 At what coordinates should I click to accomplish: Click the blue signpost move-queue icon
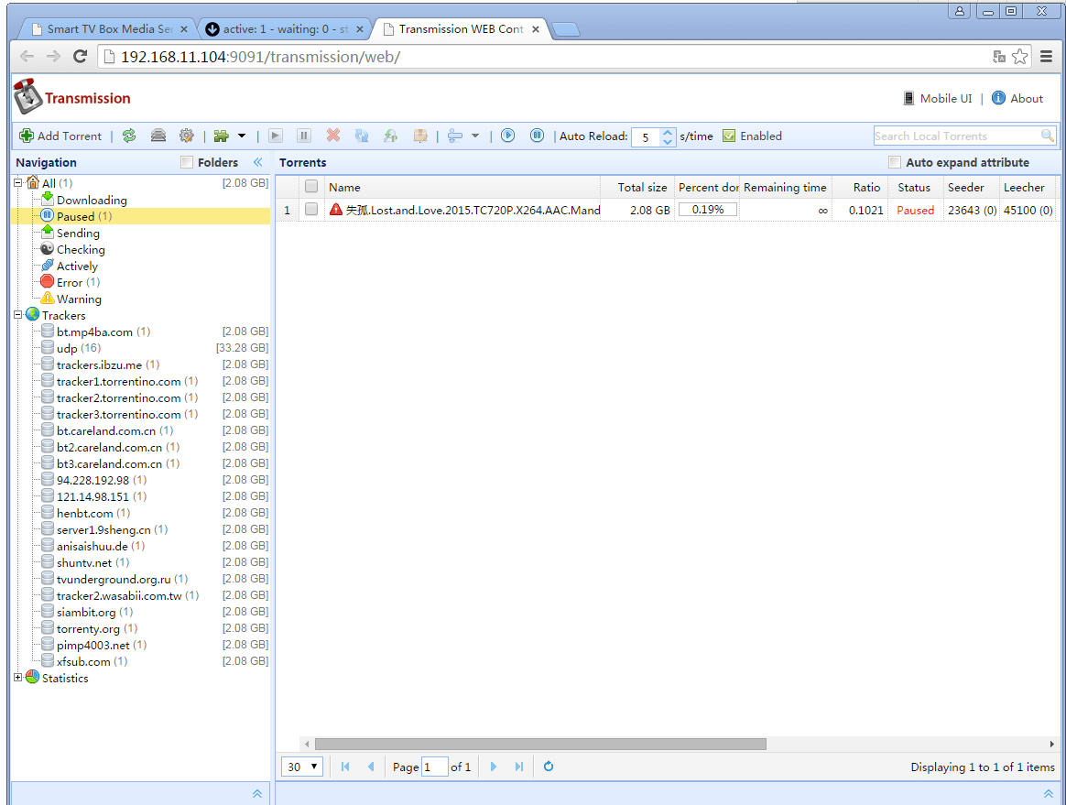coord(455,136)
